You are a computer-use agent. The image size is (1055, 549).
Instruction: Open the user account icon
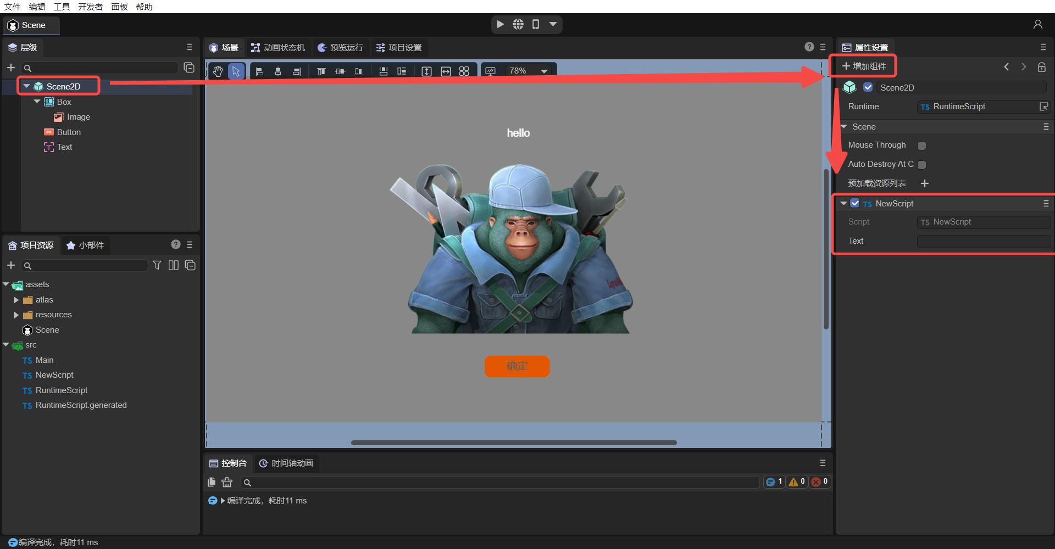1038,25
